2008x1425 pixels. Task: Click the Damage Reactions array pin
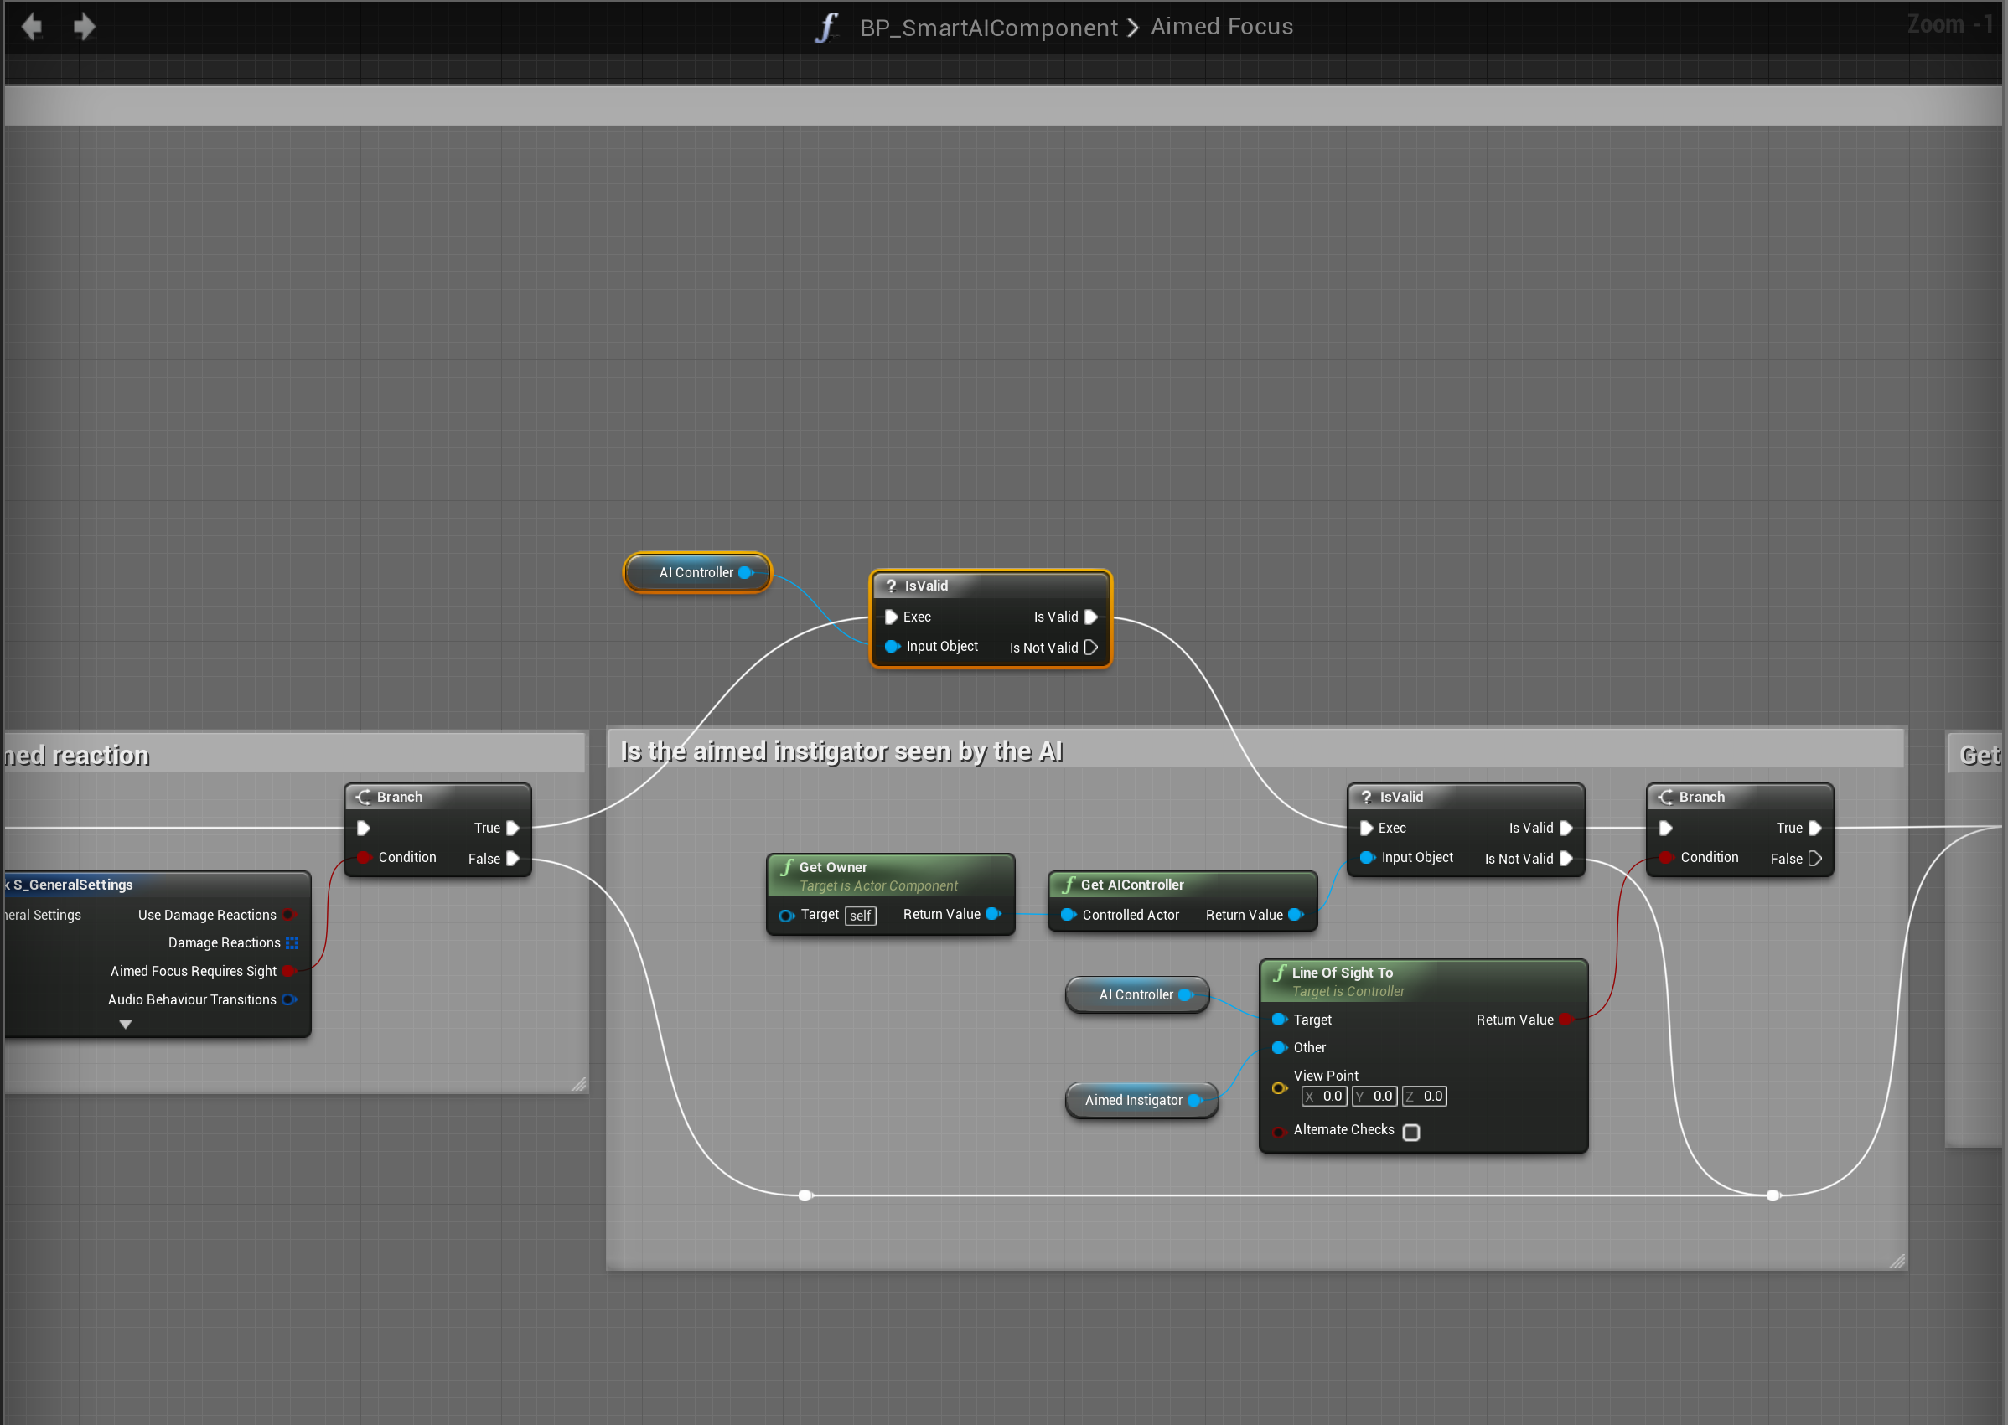pyautogui.click(x=292, y=942)
